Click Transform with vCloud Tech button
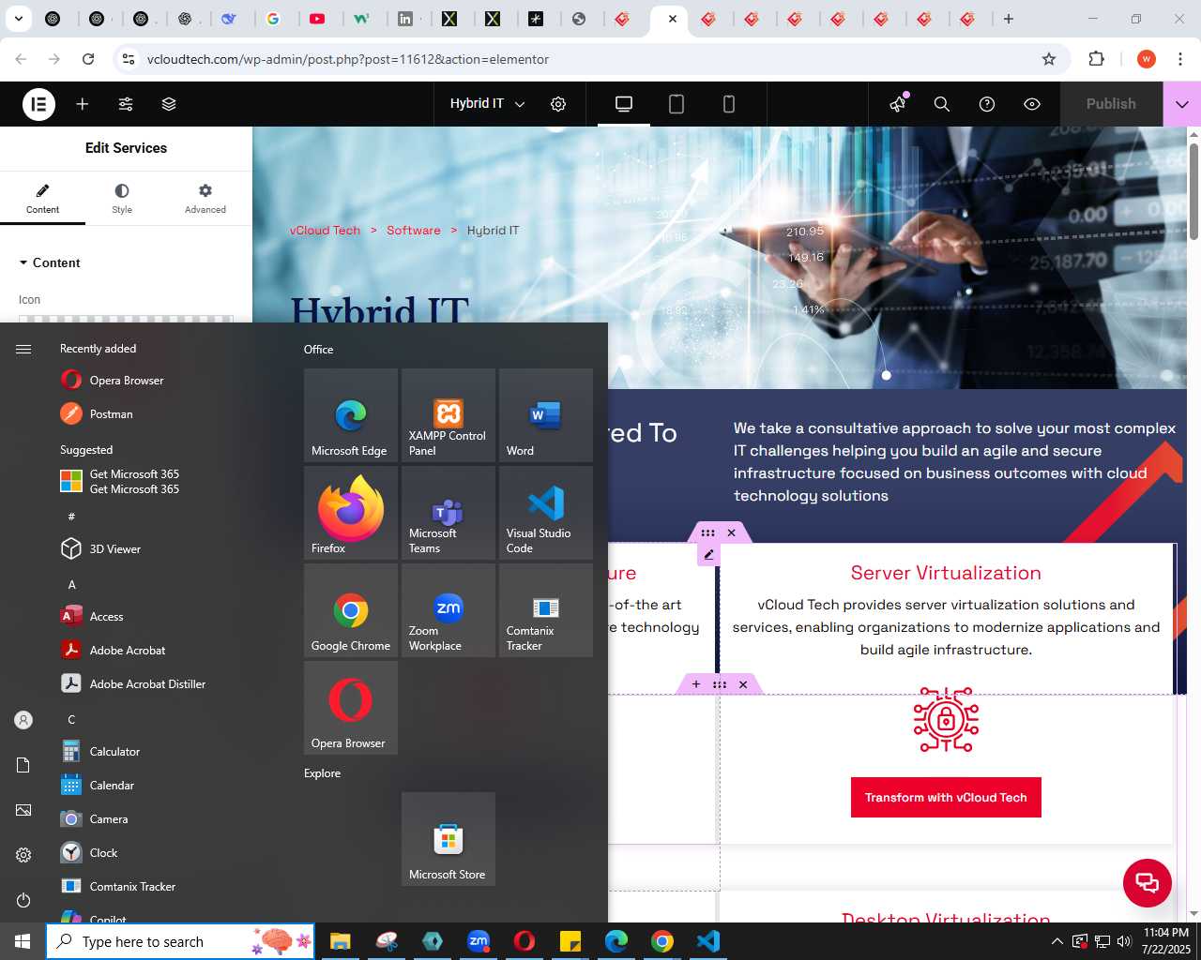 [x=946, y=797]
